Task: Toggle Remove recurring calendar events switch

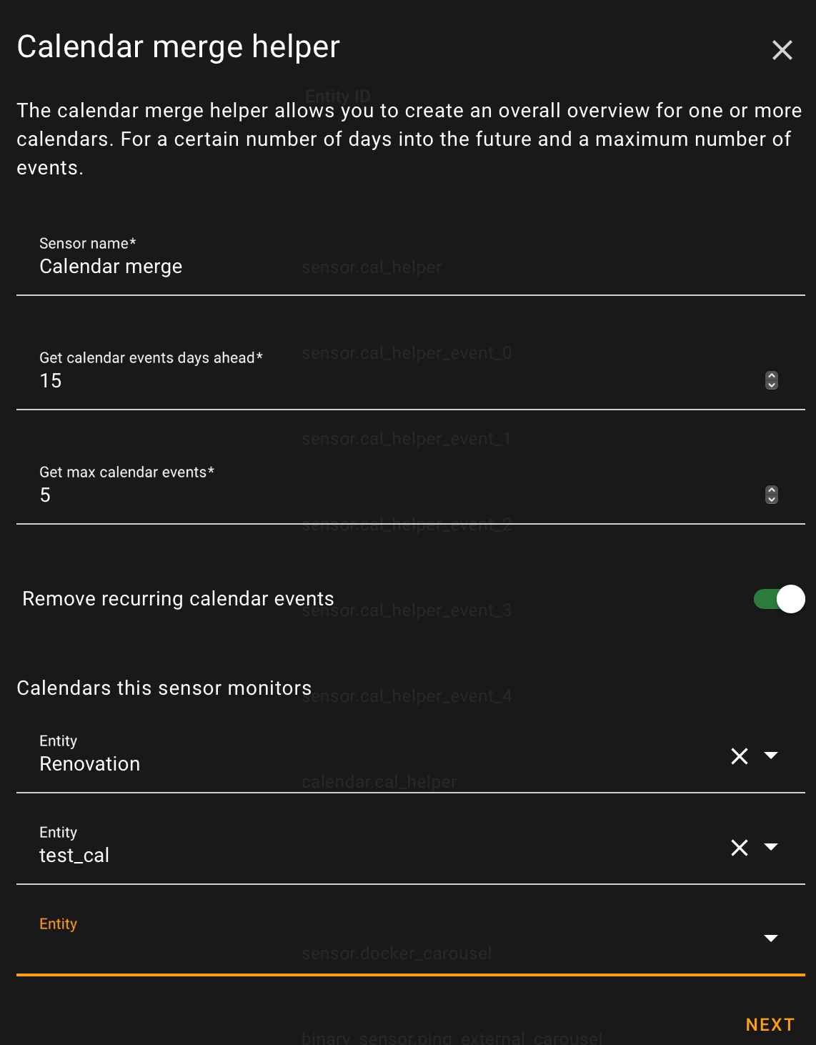Action: coord(779,599)
